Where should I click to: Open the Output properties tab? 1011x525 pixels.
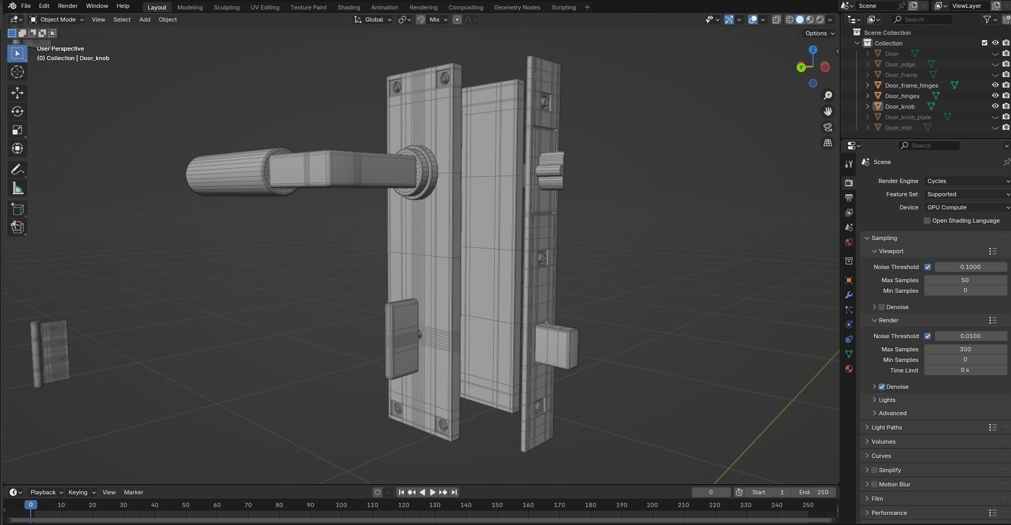click(849, 198)
